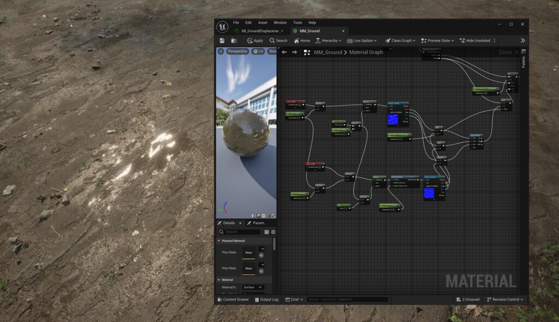
Task: Click the Save asset floppy disk icon
Action: [222, 40]
